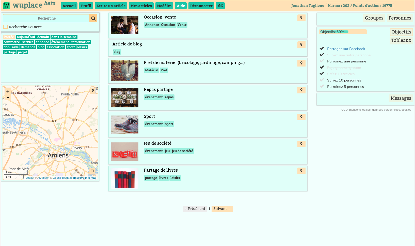Open Ecrire un article menu item

tap(111, 6)
